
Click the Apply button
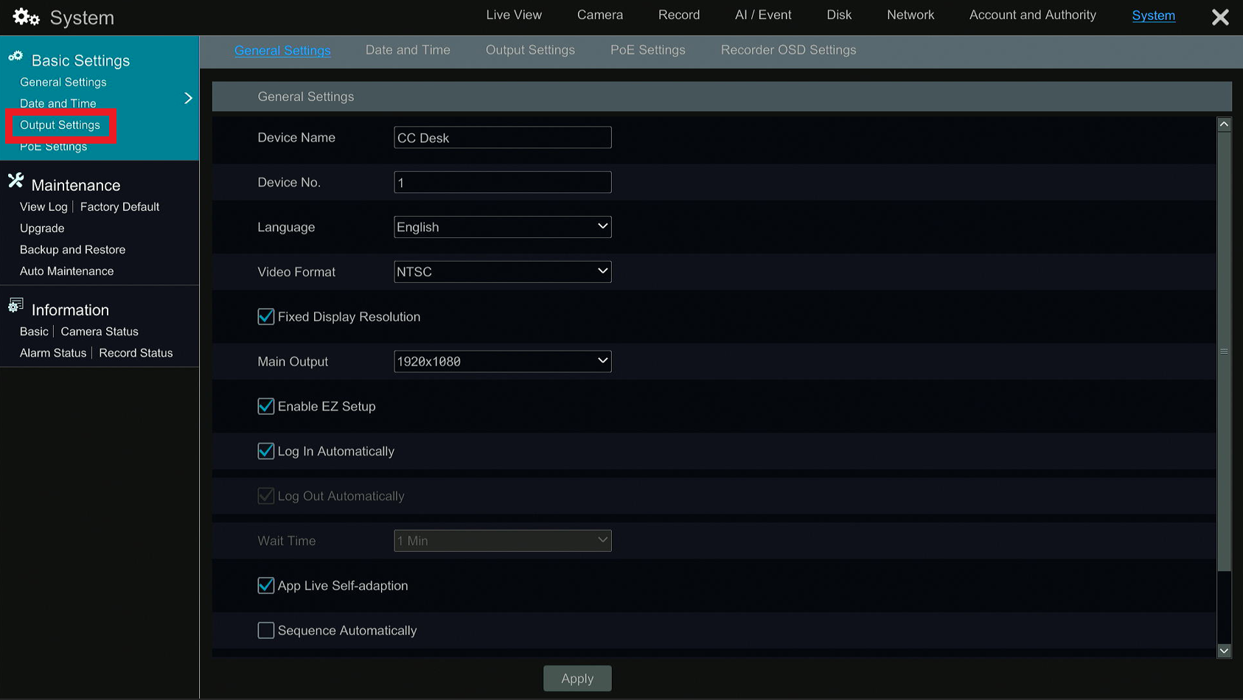(x=577, y=678)
